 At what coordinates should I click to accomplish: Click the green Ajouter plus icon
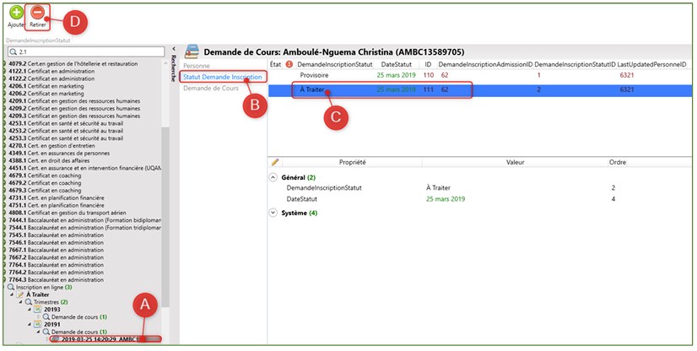coord(14,13)
